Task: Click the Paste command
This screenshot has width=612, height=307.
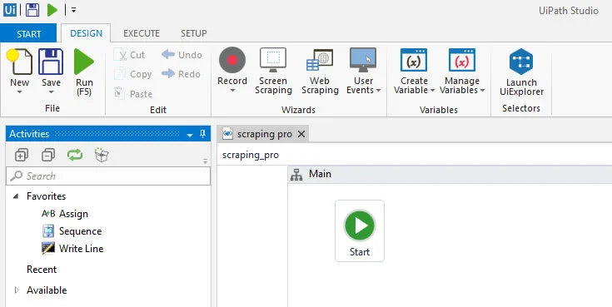Action: coord(133,94)
